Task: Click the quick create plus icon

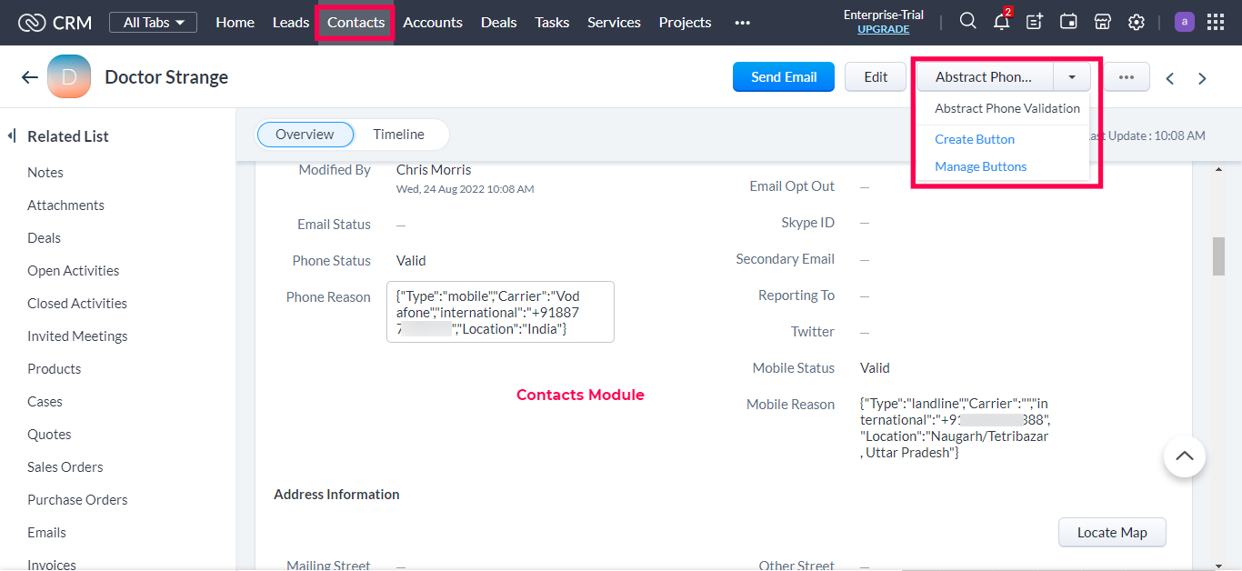Action: tap(1035, 22)
